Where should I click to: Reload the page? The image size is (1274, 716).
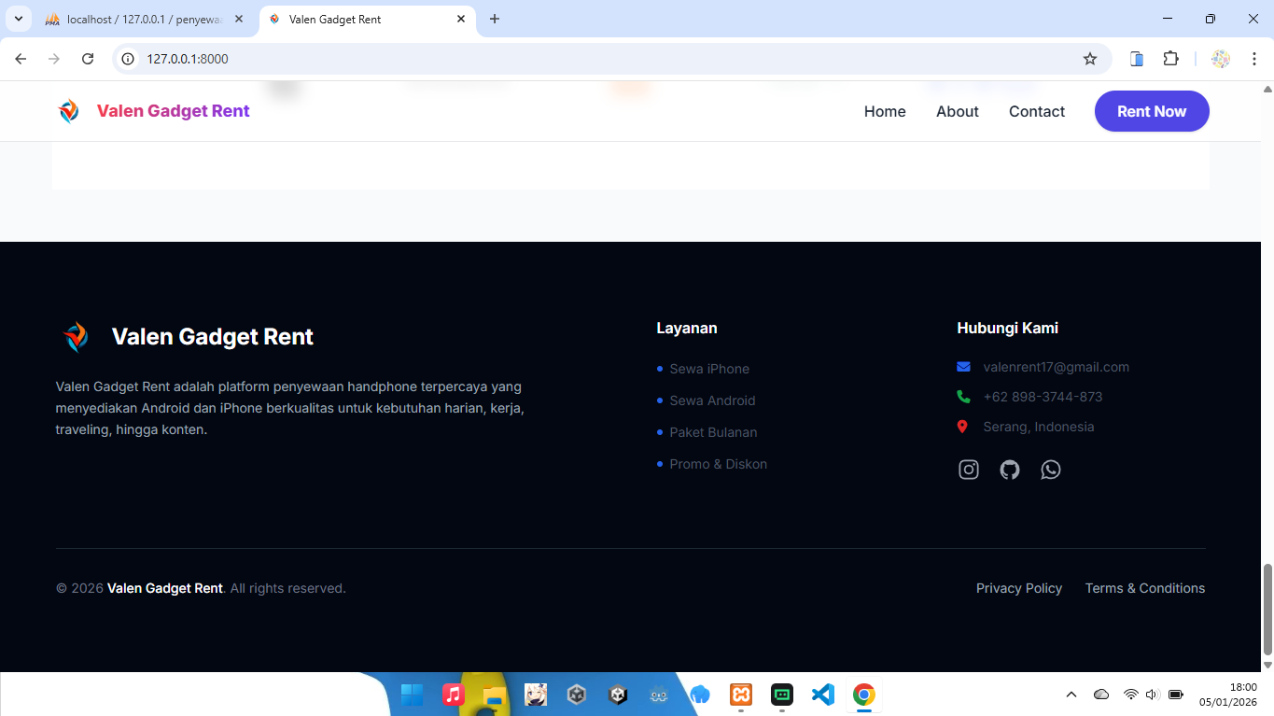[88, 59]
